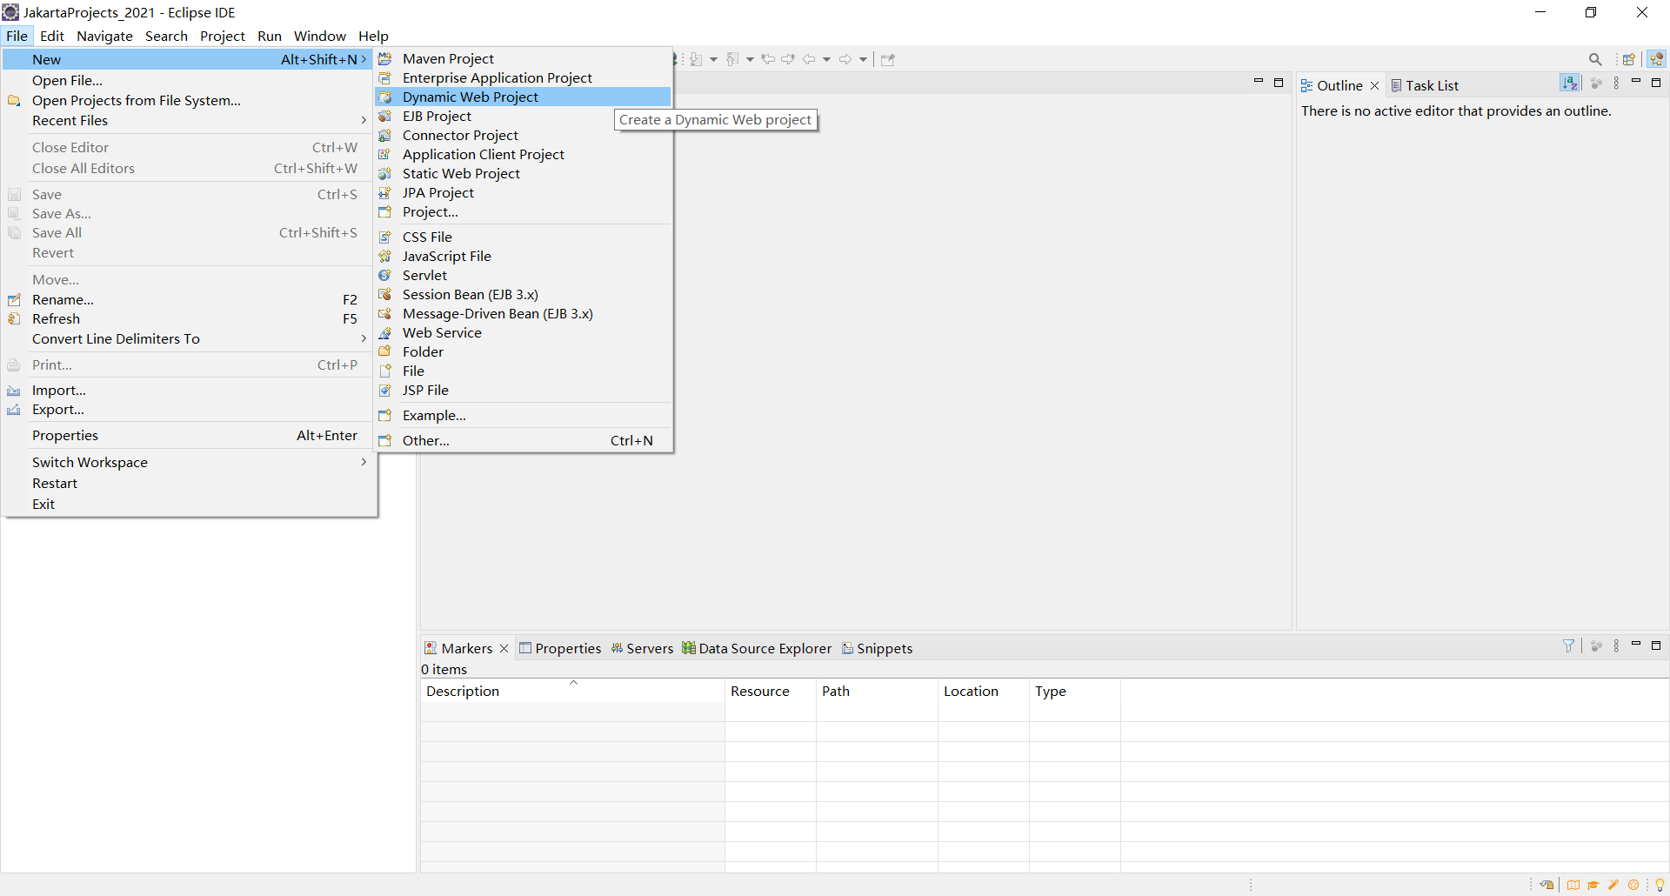Minimize the editor area panel
1670x896 pixels.
1258,82
